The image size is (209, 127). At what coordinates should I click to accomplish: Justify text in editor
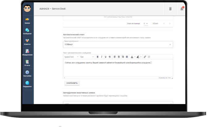point(127,57)
